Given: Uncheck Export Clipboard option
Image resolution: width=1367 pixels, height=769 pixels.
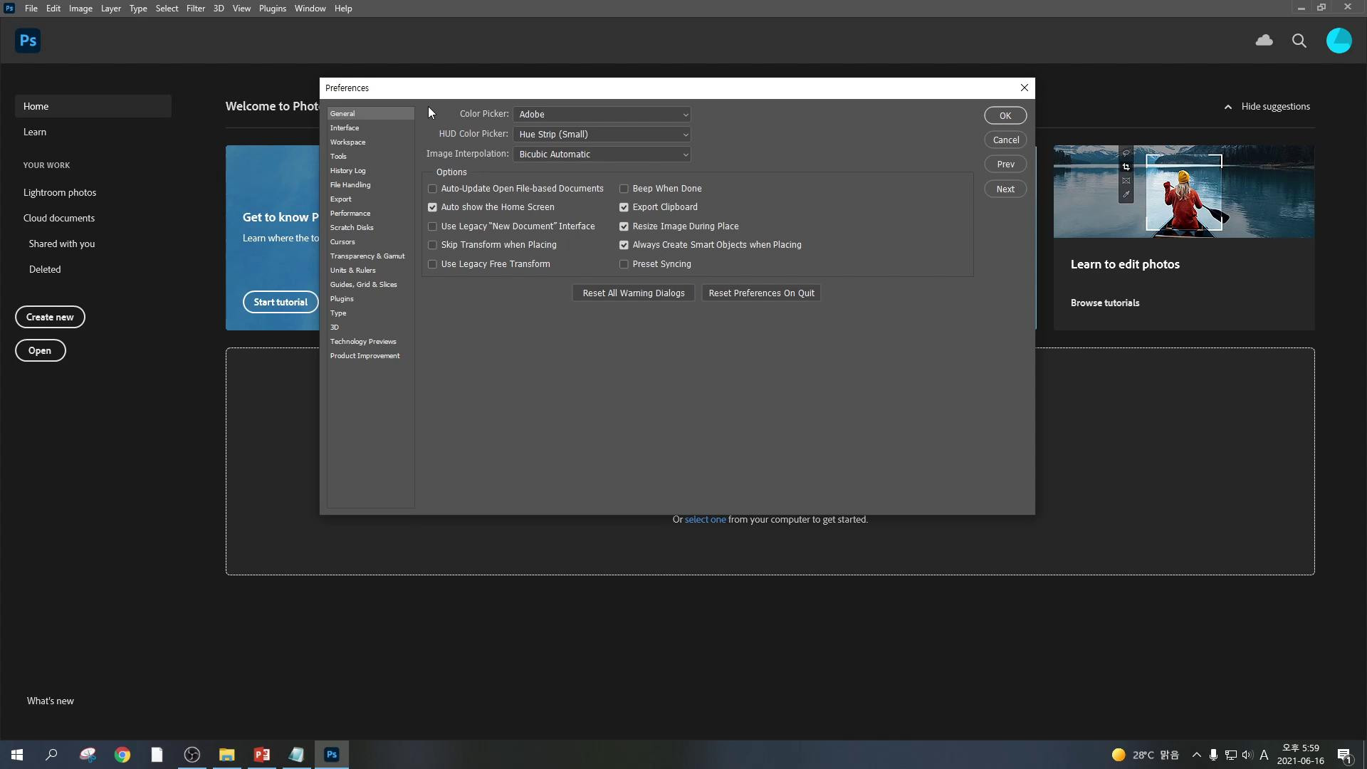Looking at the screenshot, I should click(x=624, y=207).
